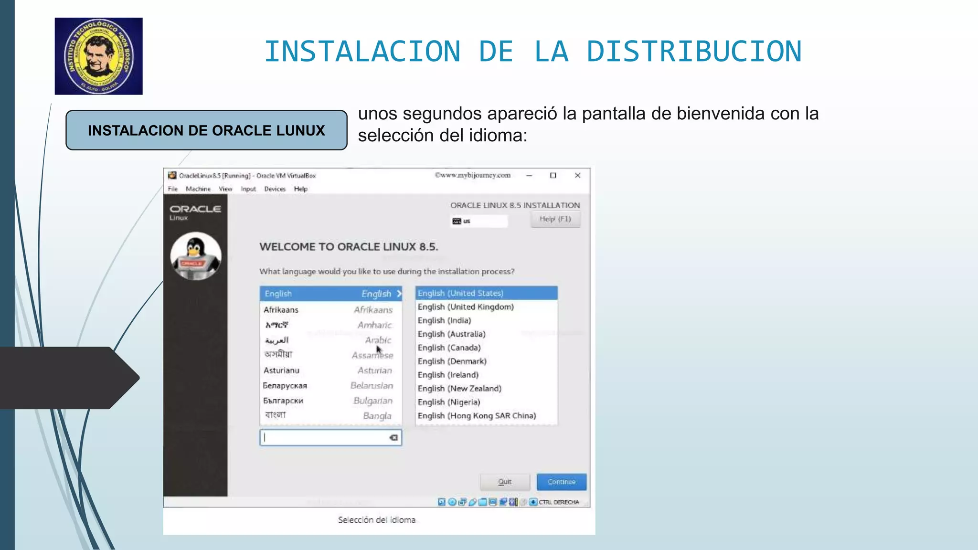
Task: Click the network adapters status icon
Action: pos(462,502)
